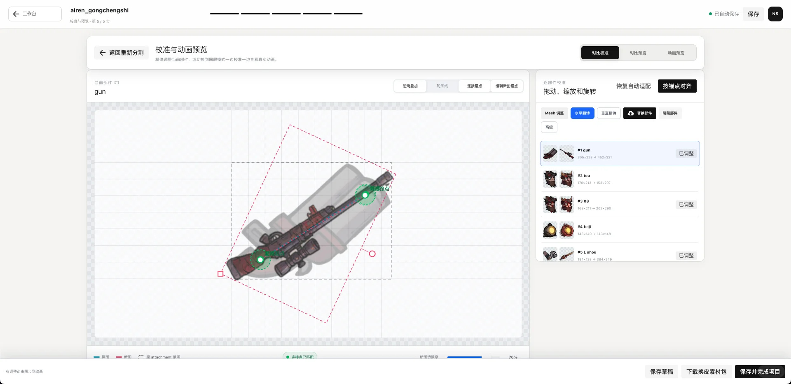Click the 原图 legend entry
Screen dimensions: 791x384
coord(101,357)
